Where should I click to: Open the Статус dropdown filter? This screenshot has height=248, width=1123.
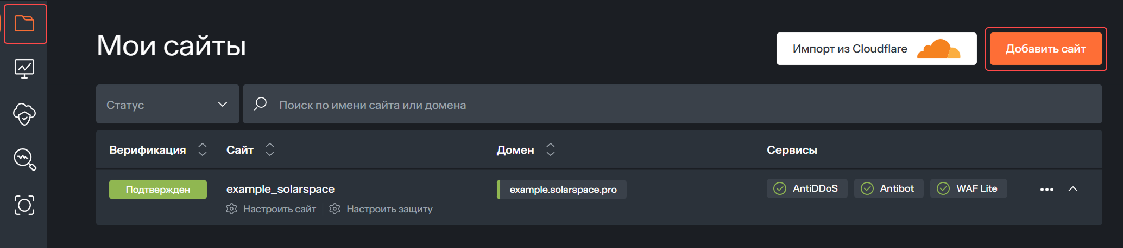coord(168,104)
